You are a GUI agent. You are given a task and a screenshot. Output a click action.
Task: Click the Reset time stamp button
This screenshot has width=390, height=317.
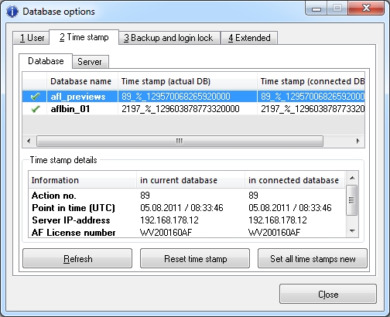[195, 258]
